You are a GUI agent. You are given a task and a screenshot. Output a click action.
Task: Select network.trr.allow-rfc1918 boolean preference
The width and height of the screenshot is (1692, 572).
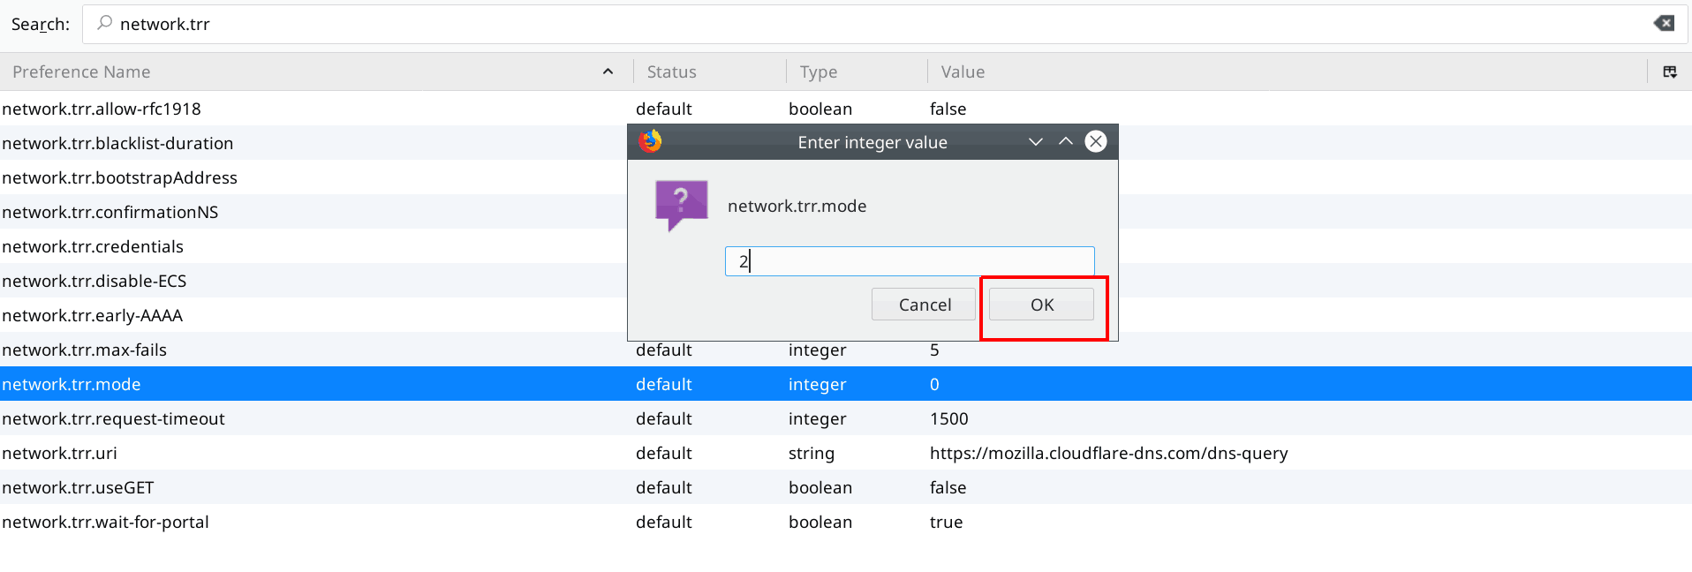pos(846,109)
